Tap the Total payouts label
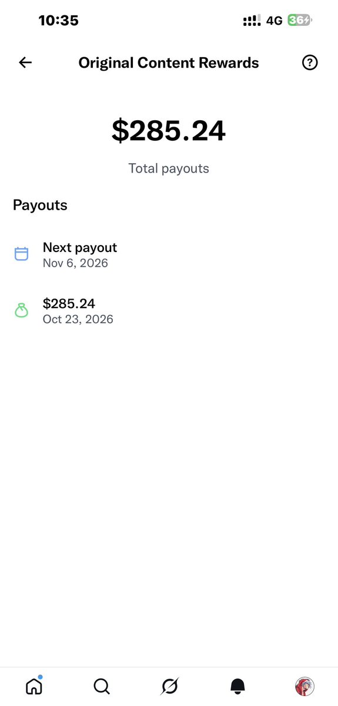This screenshot has width=338, height=706. click(169, 168)
